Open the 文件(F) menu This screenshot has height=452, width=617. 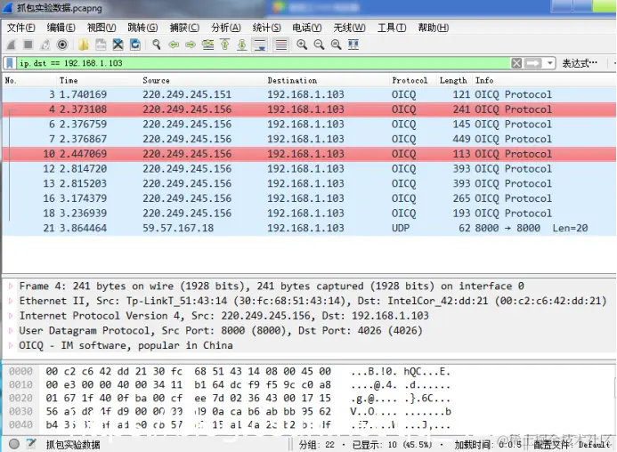coord(20,28)
